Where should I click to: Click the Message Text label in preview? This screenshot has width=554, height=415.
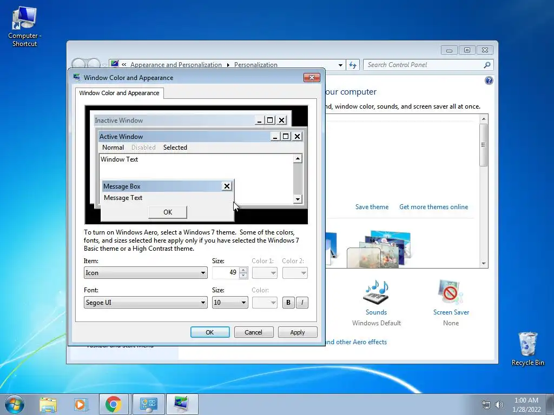tap(123, 198)
